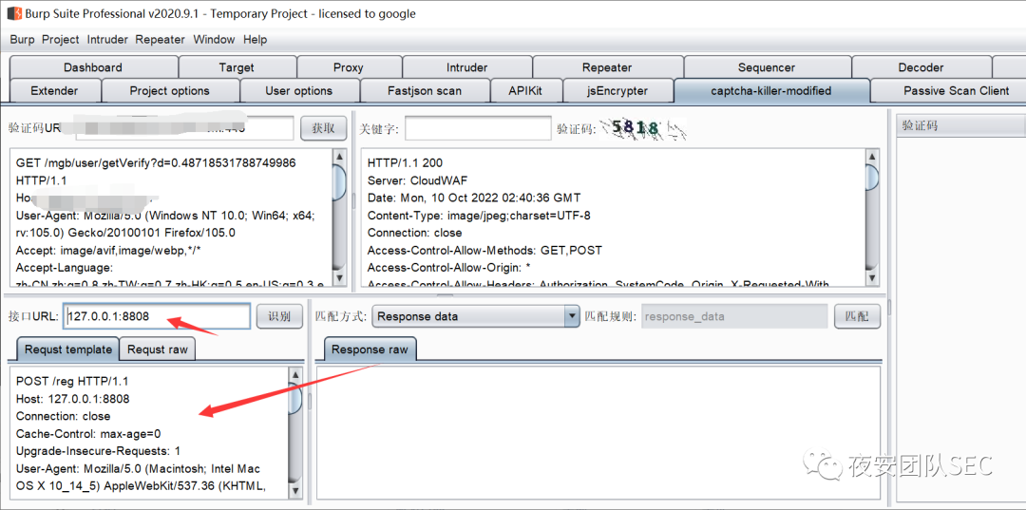This screenshot has width=1026, height=510.
Task: Switch to the Dashboard tab
Action: tap(93, 67)
